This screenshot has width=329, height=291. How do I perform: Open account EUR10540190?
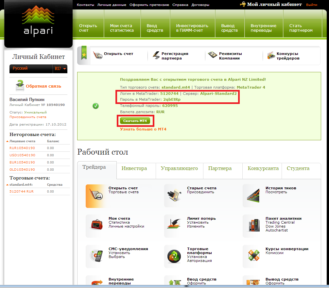coord(22,162)
